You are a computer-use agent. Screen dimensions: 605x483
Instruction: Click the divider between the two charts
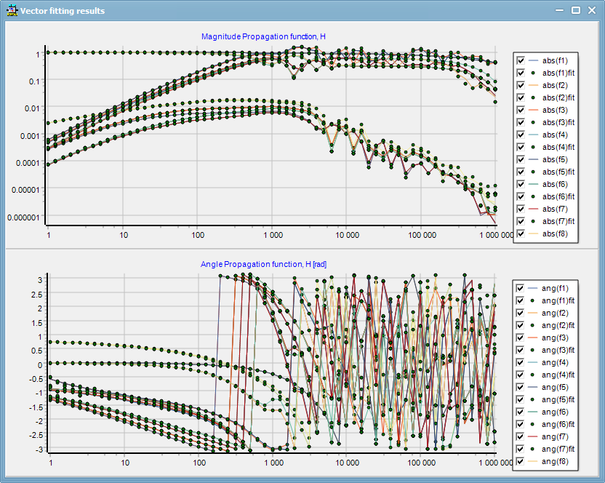[302, 249]
